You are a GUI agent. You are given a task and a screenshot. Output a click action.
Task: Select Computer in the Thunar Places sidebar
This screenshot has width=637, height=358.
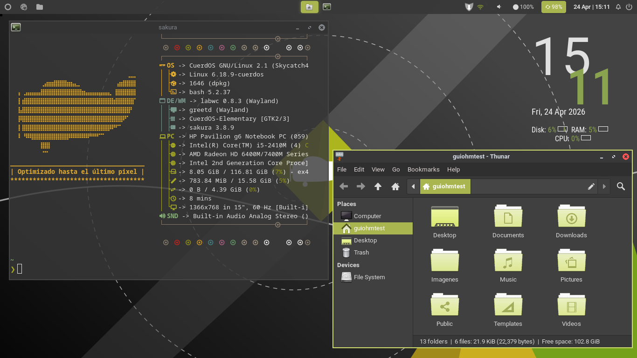373,216
